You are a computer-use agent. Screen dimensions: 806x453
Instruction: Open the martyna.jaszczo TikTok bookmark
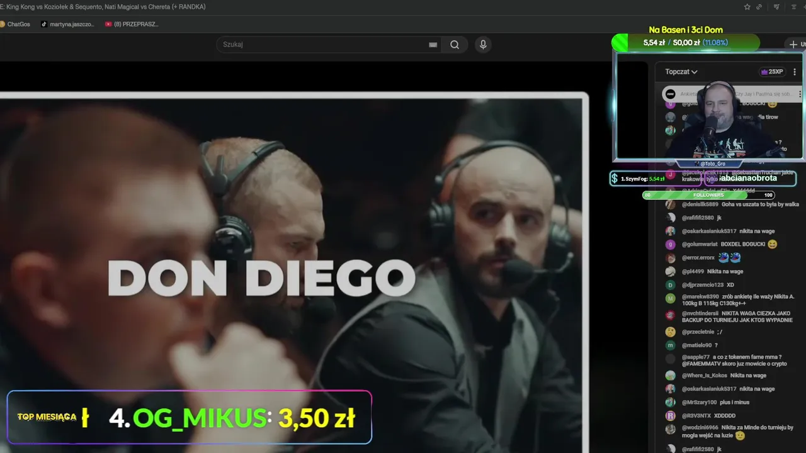pos(67,24)
